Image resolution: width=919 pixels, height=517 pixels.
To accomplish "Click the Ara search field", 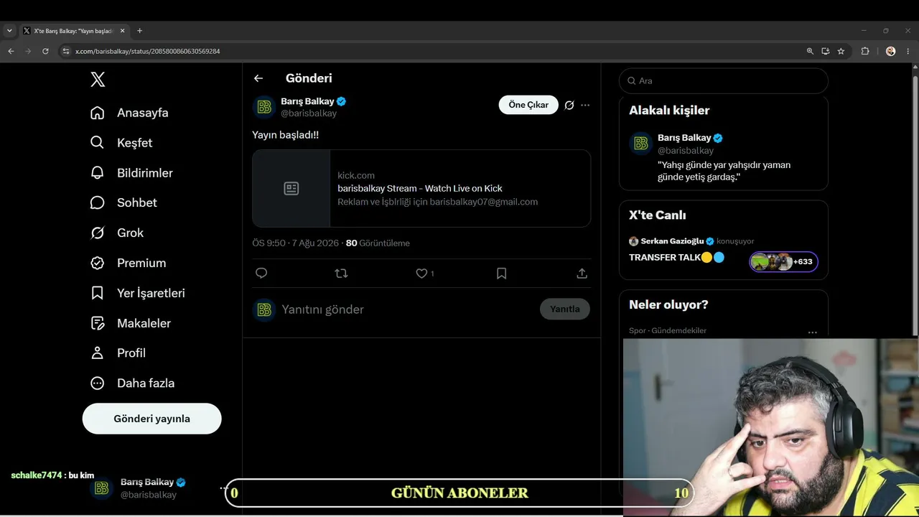I will click(x=724, y=81).
